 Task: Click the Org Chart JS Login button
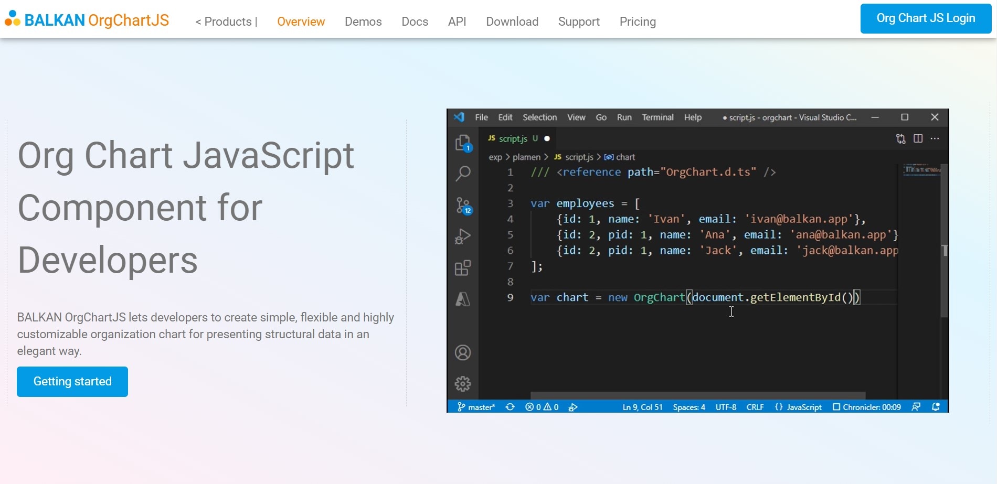coord(926,18)
